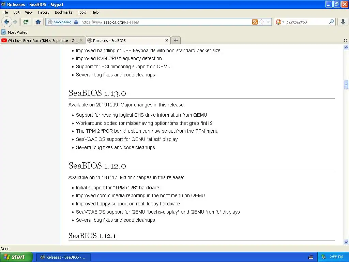Click the 'Workaround added for misbehaving optionroms' line

[x=145, y=123]
